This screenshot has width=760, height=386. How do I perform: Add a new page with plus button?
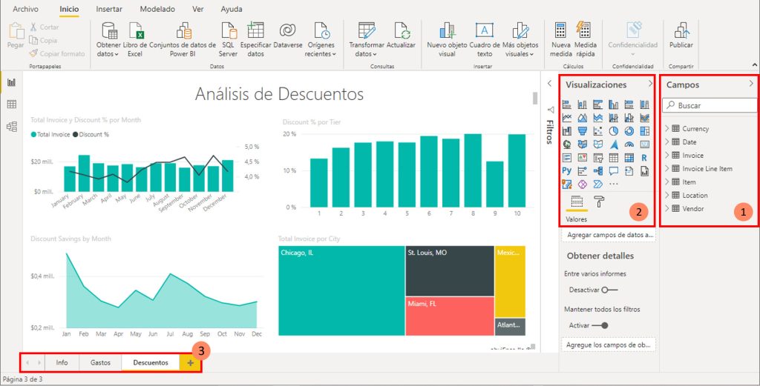pyautogui.click(x=190, y=363)
